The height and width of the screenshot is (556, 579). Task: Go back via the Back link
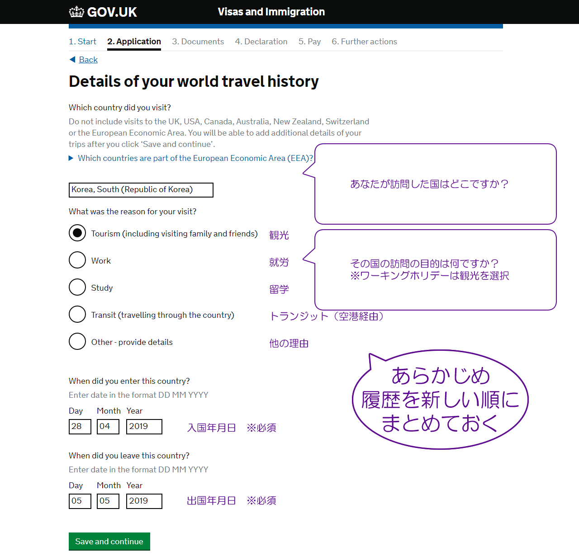[x=88, y=60]
